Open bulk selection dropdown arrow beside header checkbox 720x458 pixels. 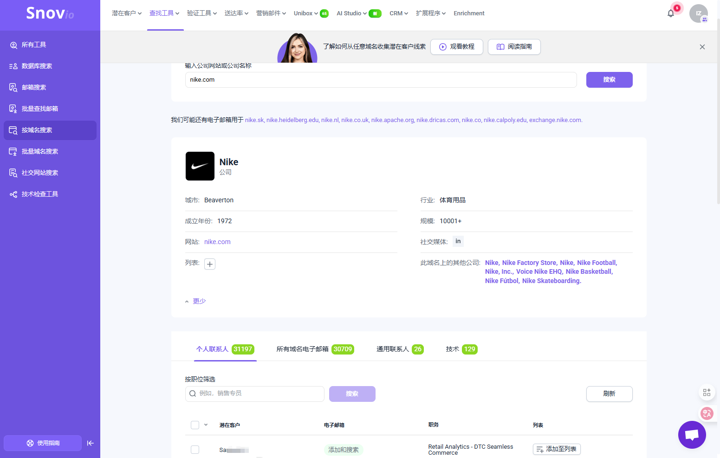click(206, 425)
